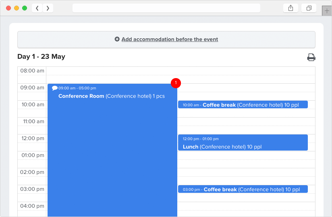
Task: Click the 09:00 am - 05:00 pm time range
Action: click(77, 88)
